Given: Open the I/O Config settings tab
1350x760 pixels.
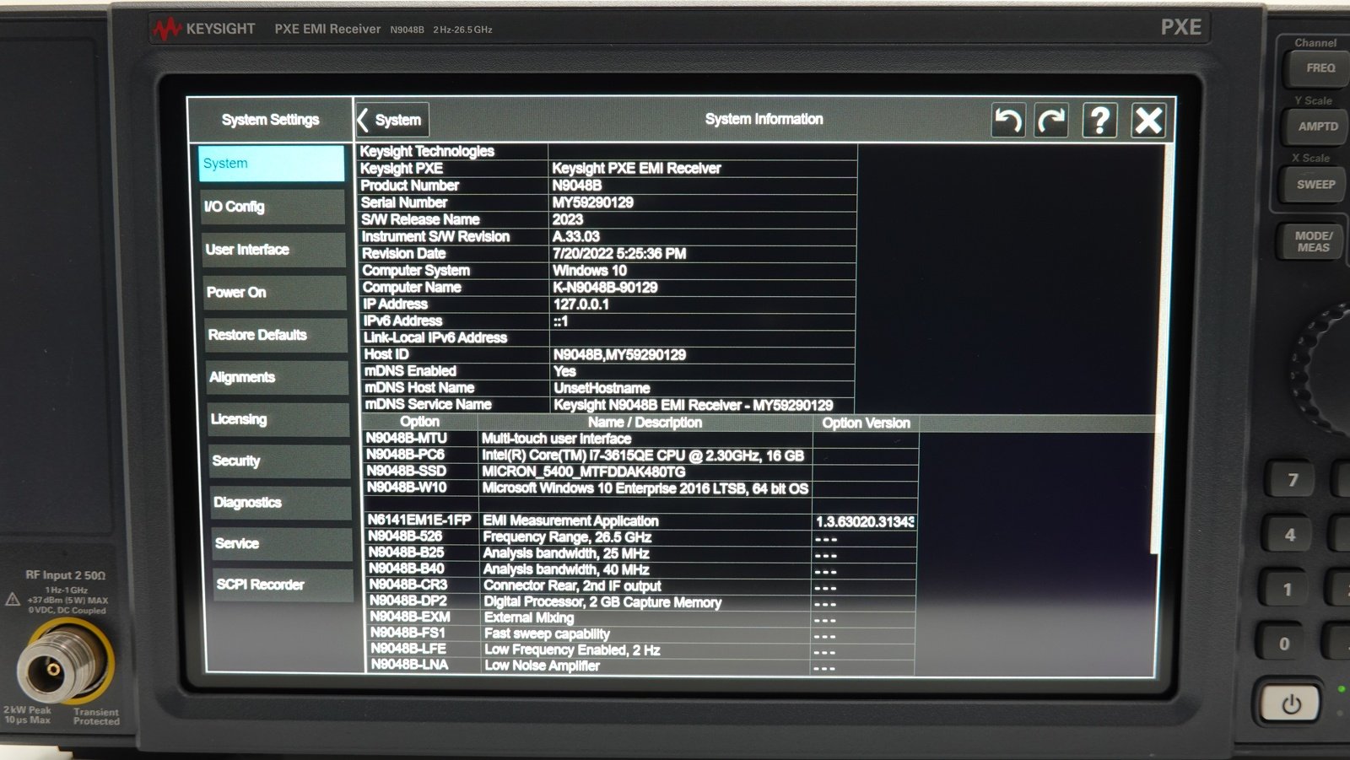Looking at the screenshot, I should tap(273, 207).
